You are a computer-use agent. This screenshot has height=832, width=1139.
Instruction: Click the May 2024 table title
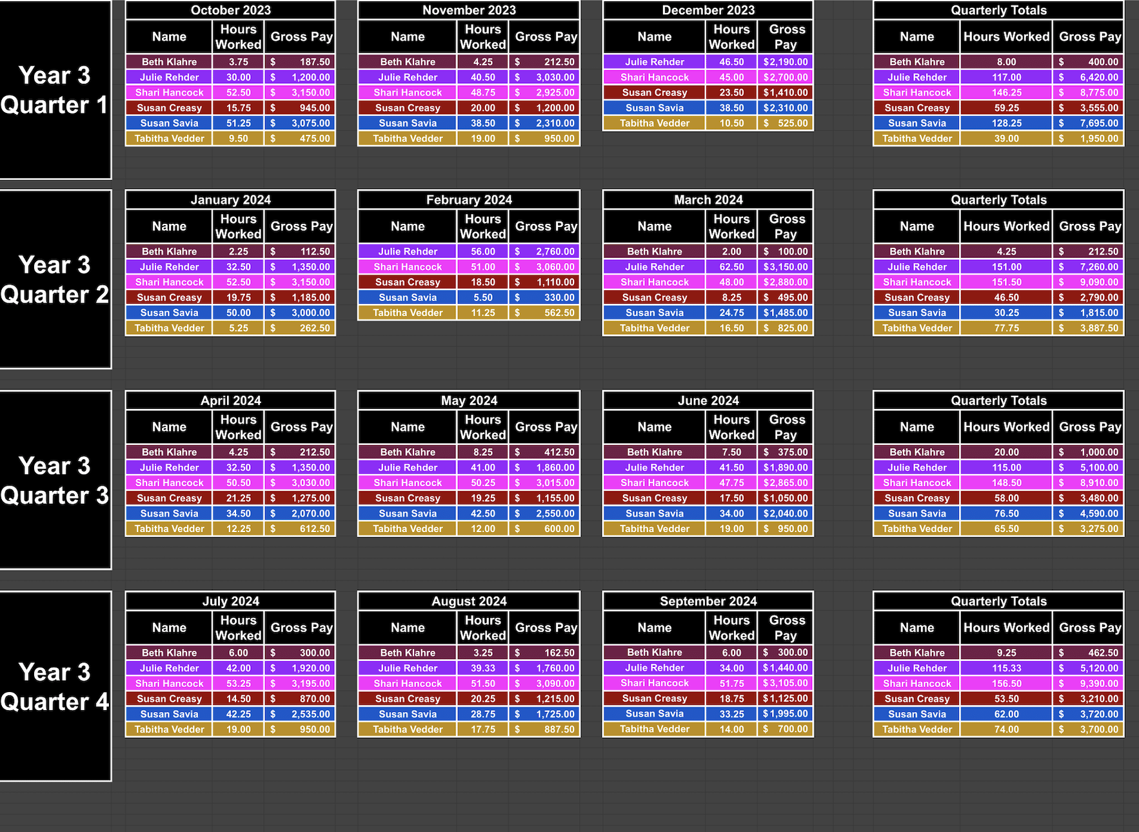(x=469, y=401)
